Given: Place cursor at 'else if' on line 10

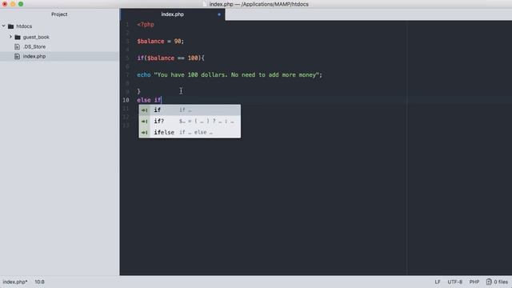Looking at the screenshot, I should coord(150,100).
